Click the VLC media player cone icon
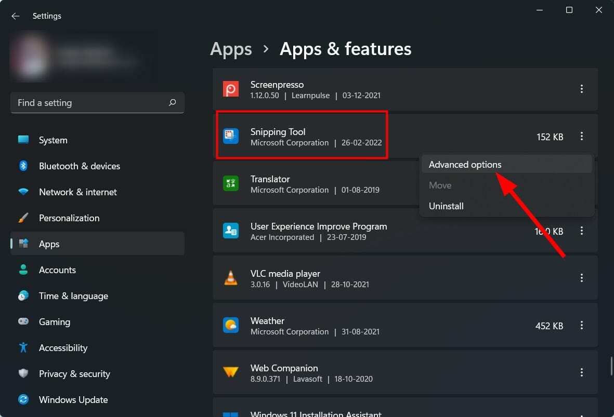 pyautogui.click(x=231, y=278)
